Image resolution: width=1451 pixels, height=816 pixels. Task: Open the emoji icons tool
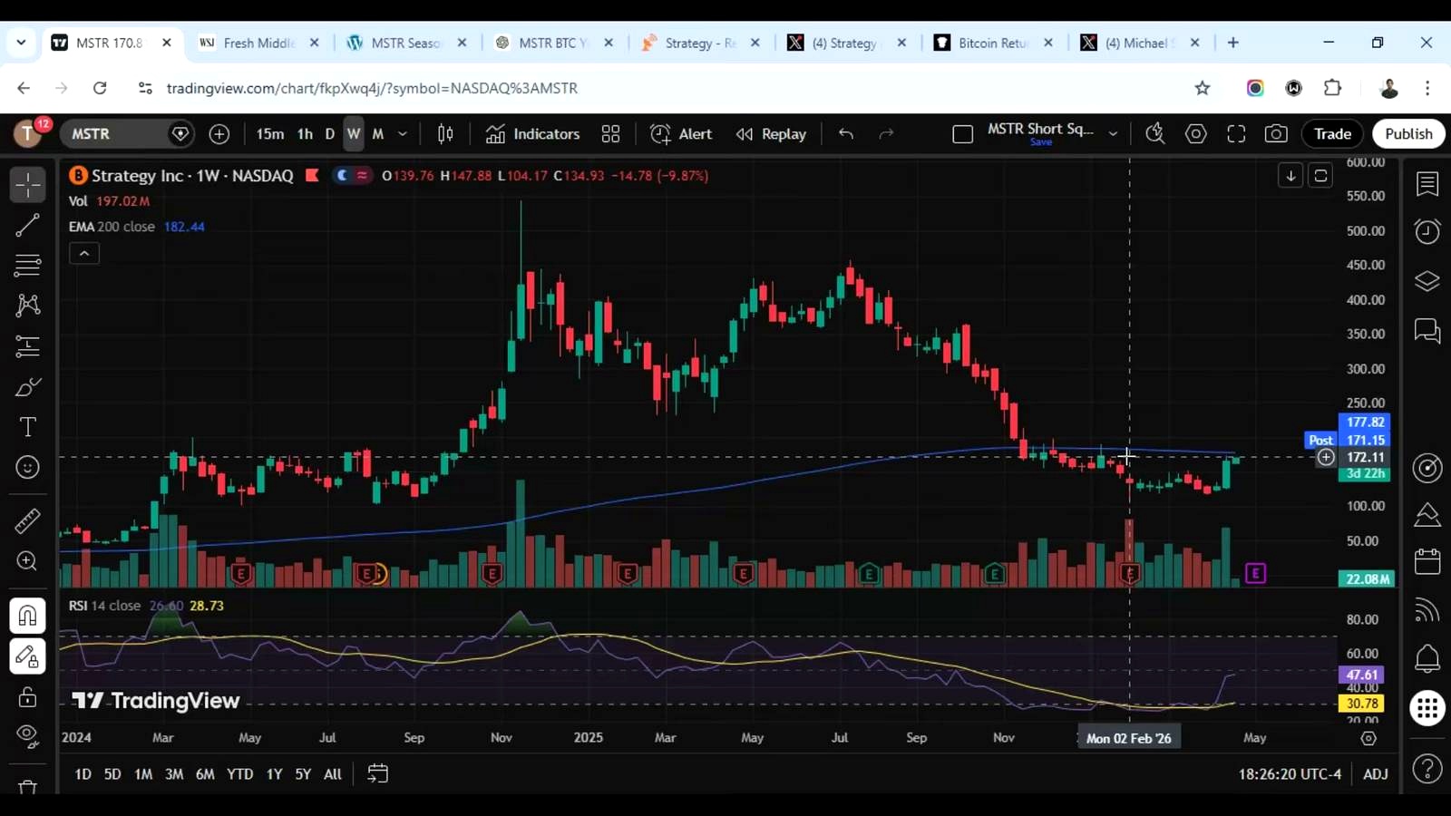(27, 468)
